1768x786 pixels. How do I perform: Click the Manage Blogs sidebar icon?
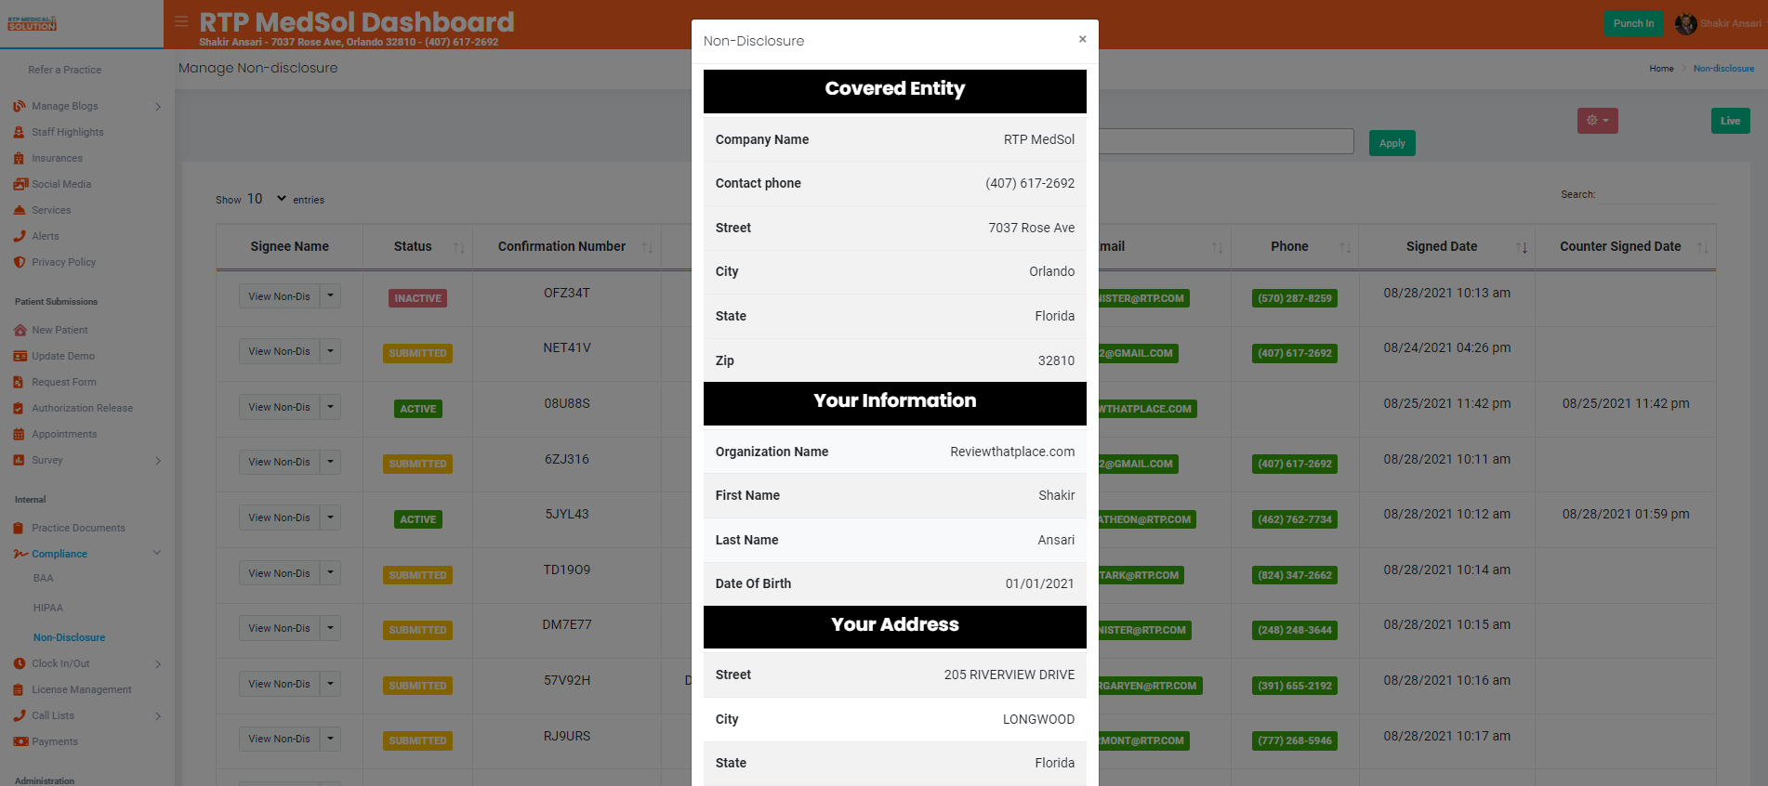20,106
